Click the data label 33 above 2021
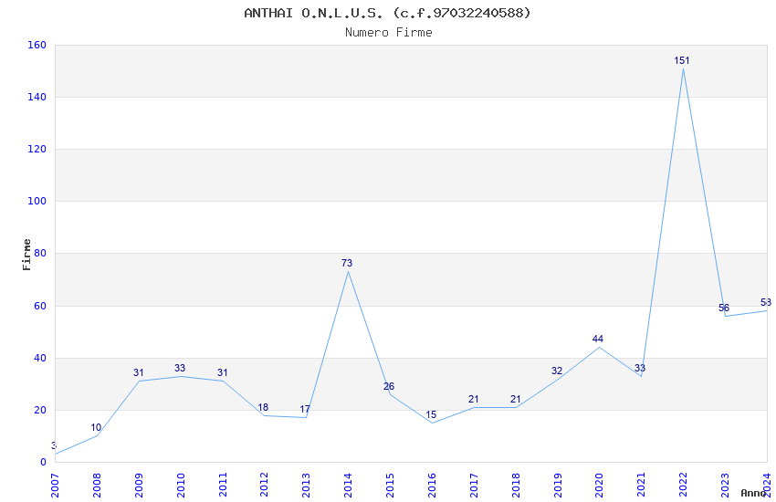Screen dimensions: 776x502 click(x=640, y=368)
